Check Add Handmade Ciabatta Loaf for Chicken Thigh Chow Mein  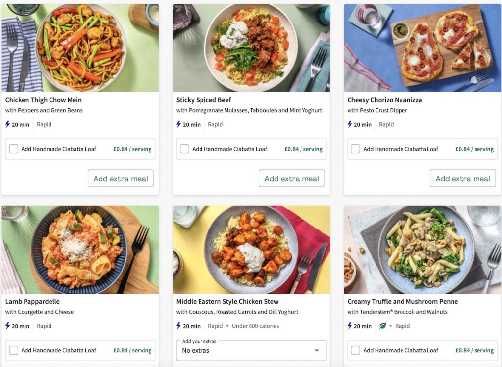[x=13, y=149]
